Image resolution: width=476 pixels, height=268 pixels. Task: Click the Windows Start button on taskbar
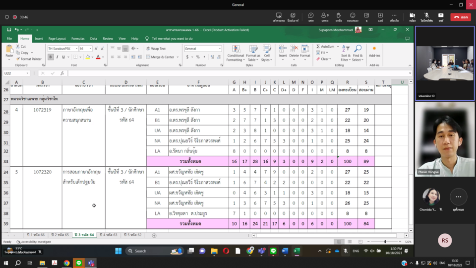pyautogui.click(x=6, y=263)
